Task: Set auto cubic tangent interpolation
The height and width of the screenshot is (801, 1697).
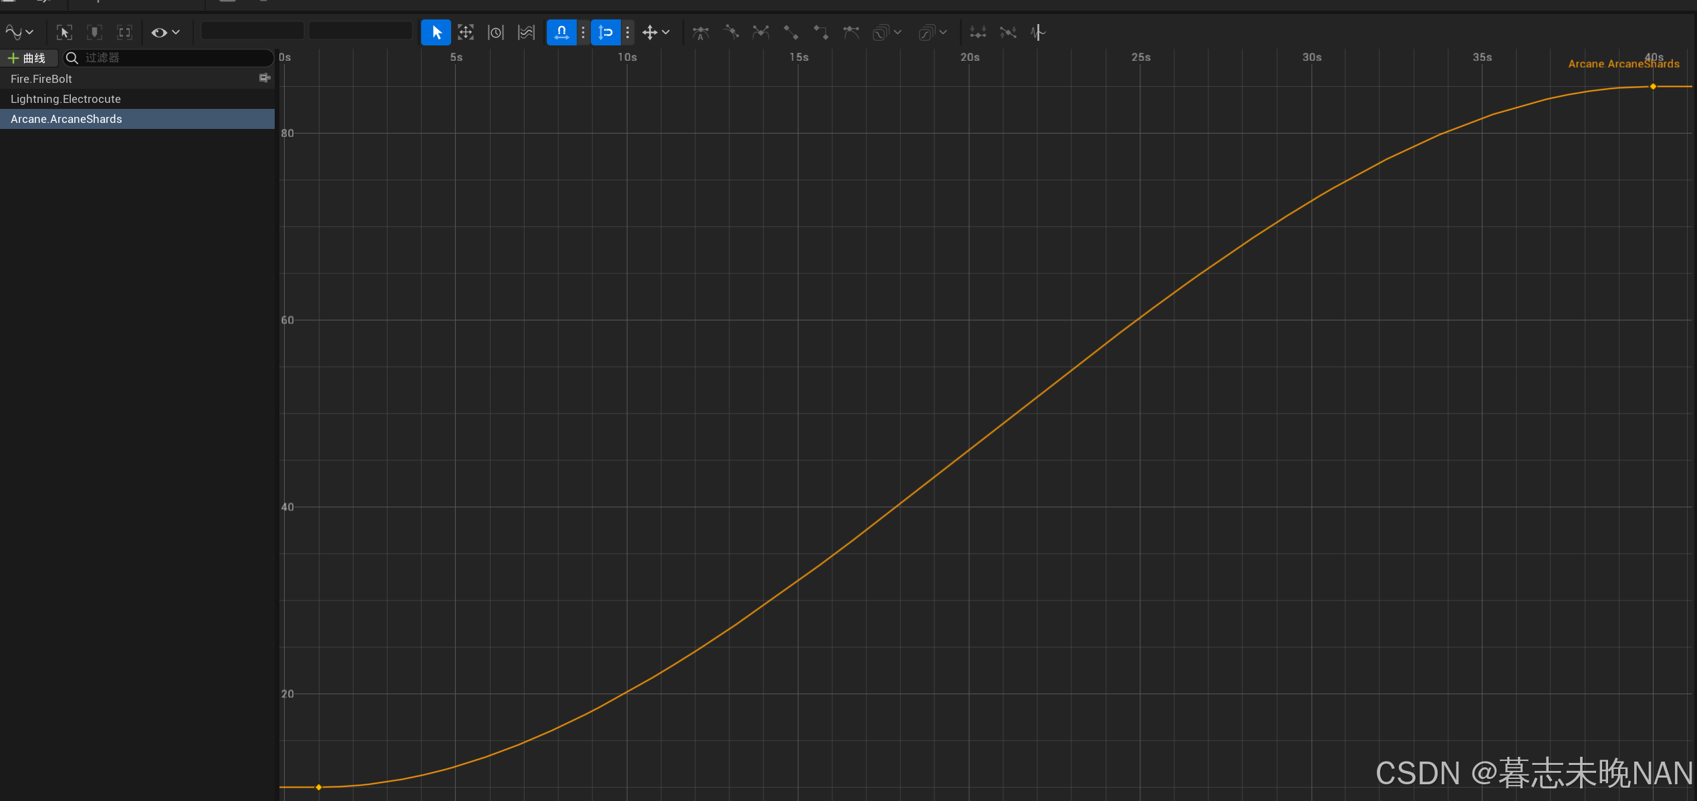Action: (700, 32)
